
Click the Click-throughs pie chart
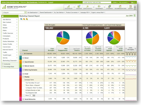tap(63, 38)
